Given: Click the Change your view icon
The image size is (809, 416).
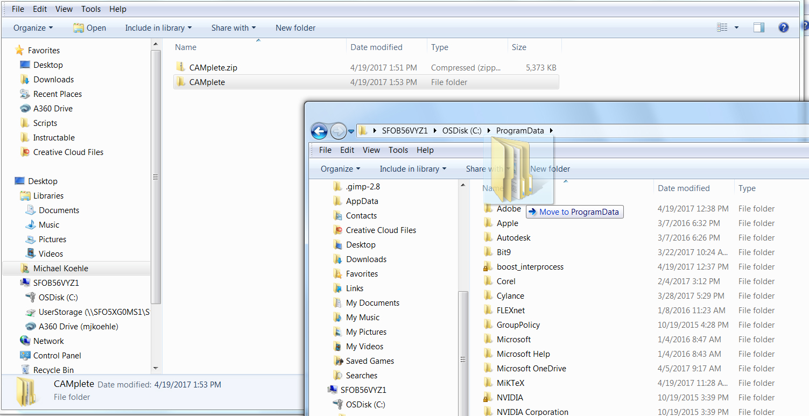Looking at the screenshot, I should (722, 27).
